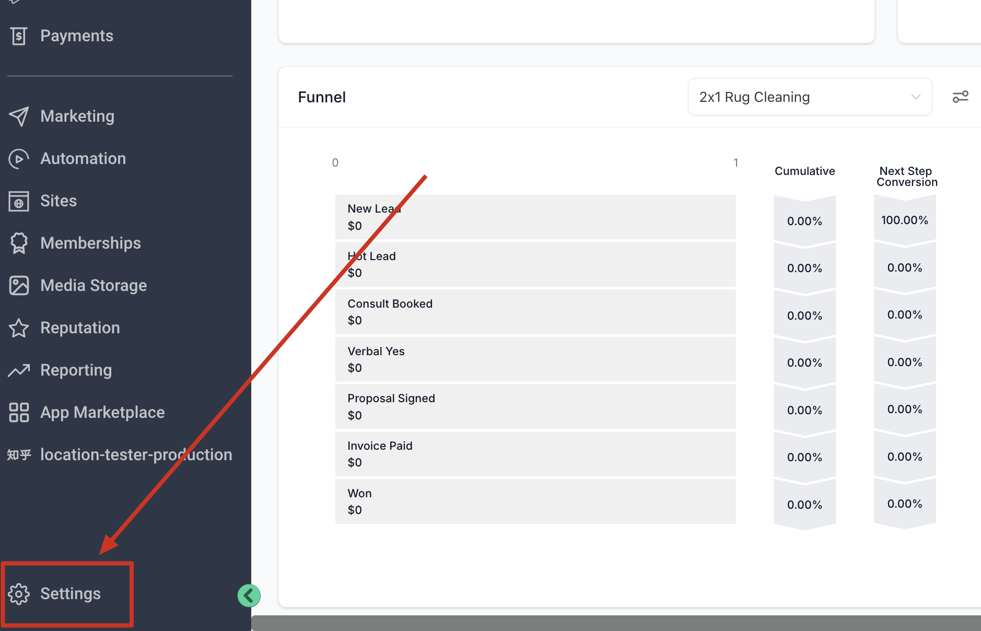981x631 pixels.
Task: Click the App Marketplace grid icon
Action: [19, 412]
